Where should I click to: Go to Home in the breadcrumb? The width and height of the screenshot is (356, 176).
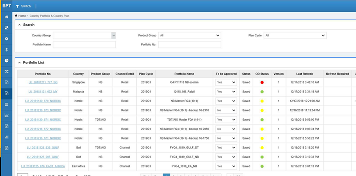click(22, 16)
